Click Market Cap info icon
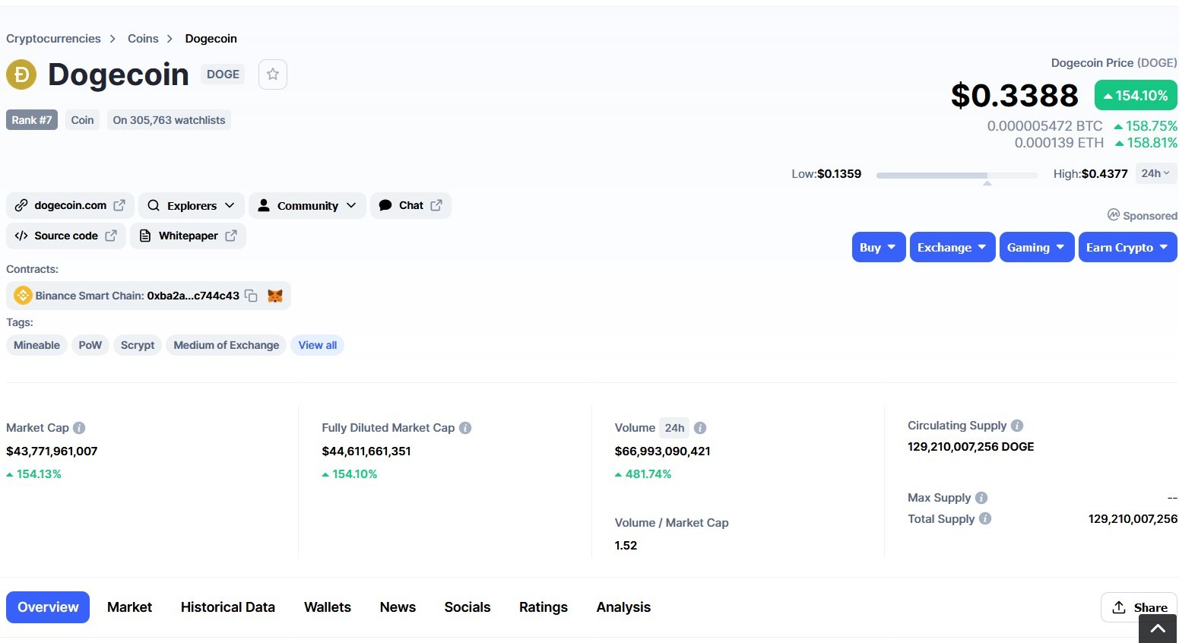This screenshot has height=643, width=1179. [79, 428]
